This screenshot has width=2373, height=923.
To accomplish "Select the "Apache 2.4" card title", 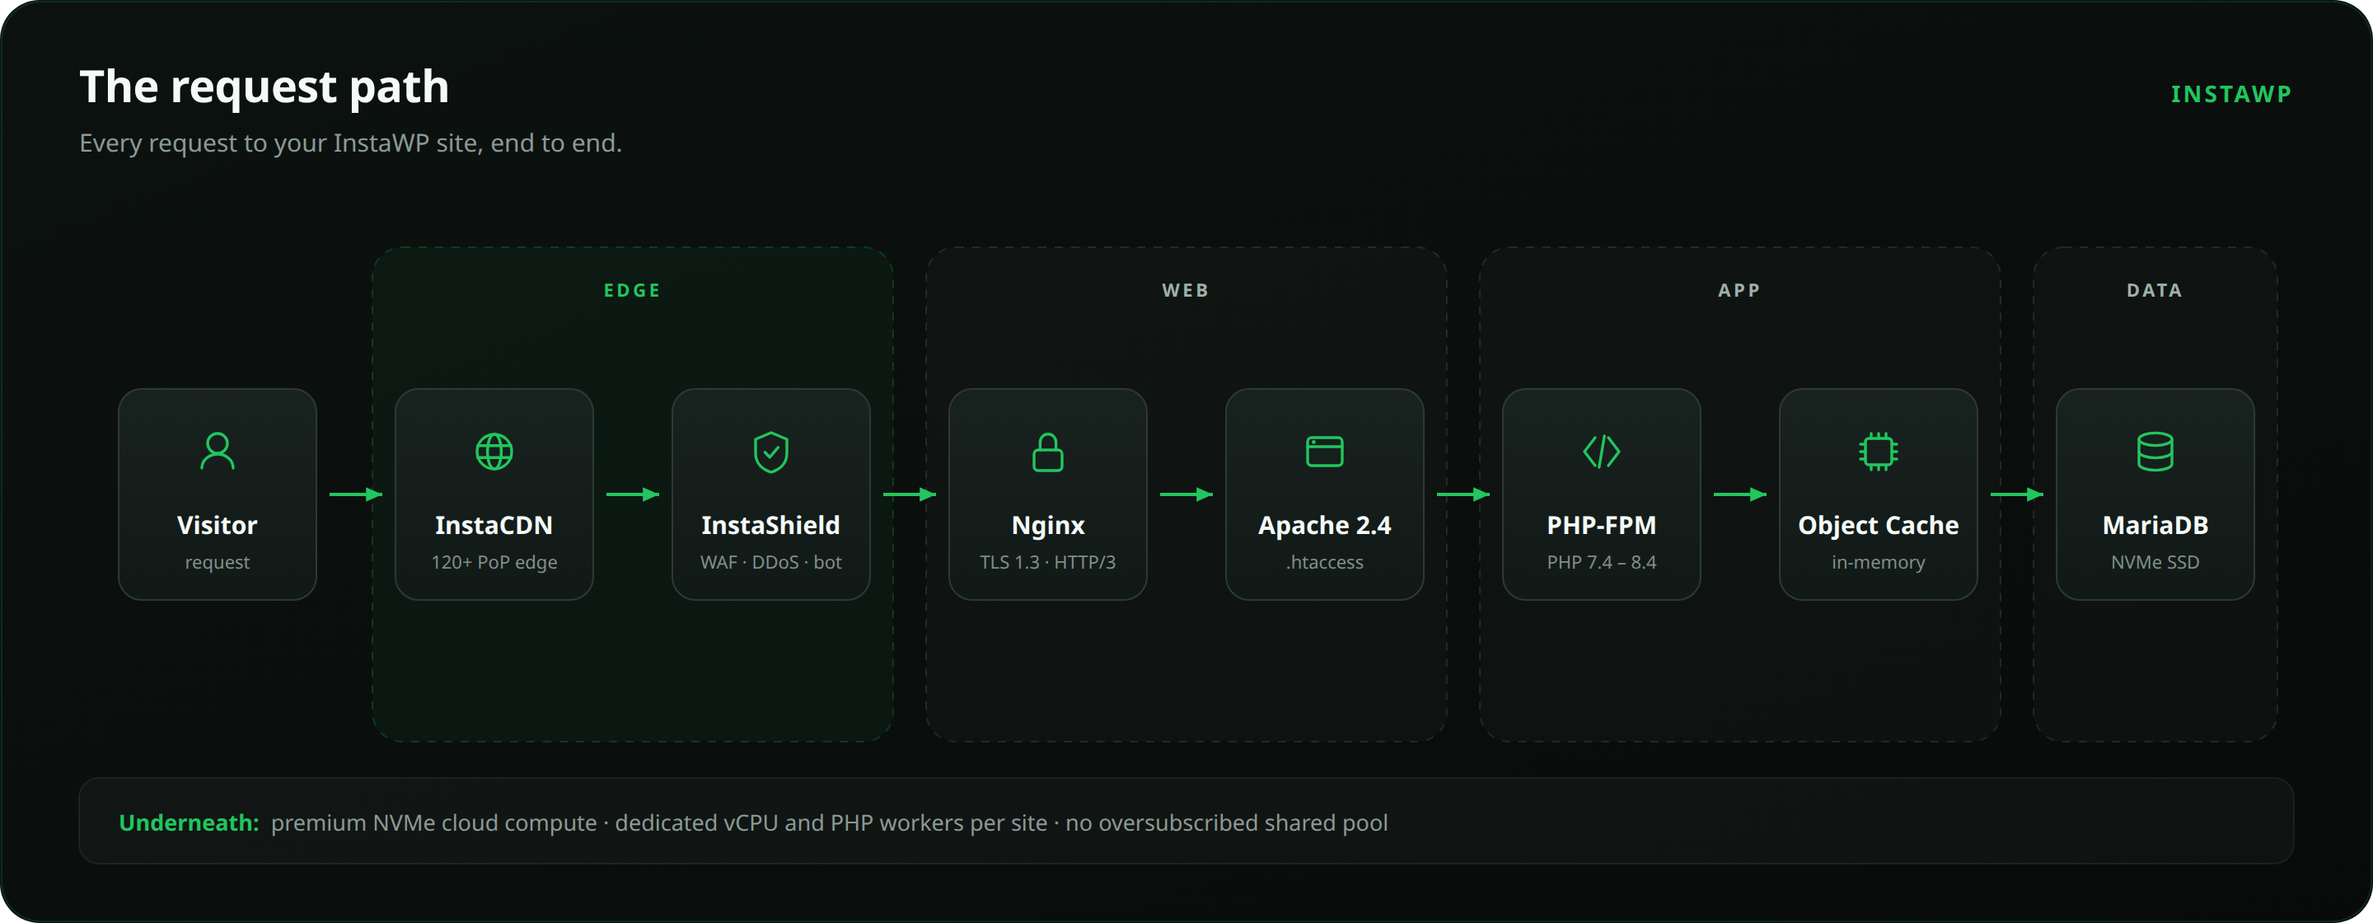I will (x=1325, y=526).
